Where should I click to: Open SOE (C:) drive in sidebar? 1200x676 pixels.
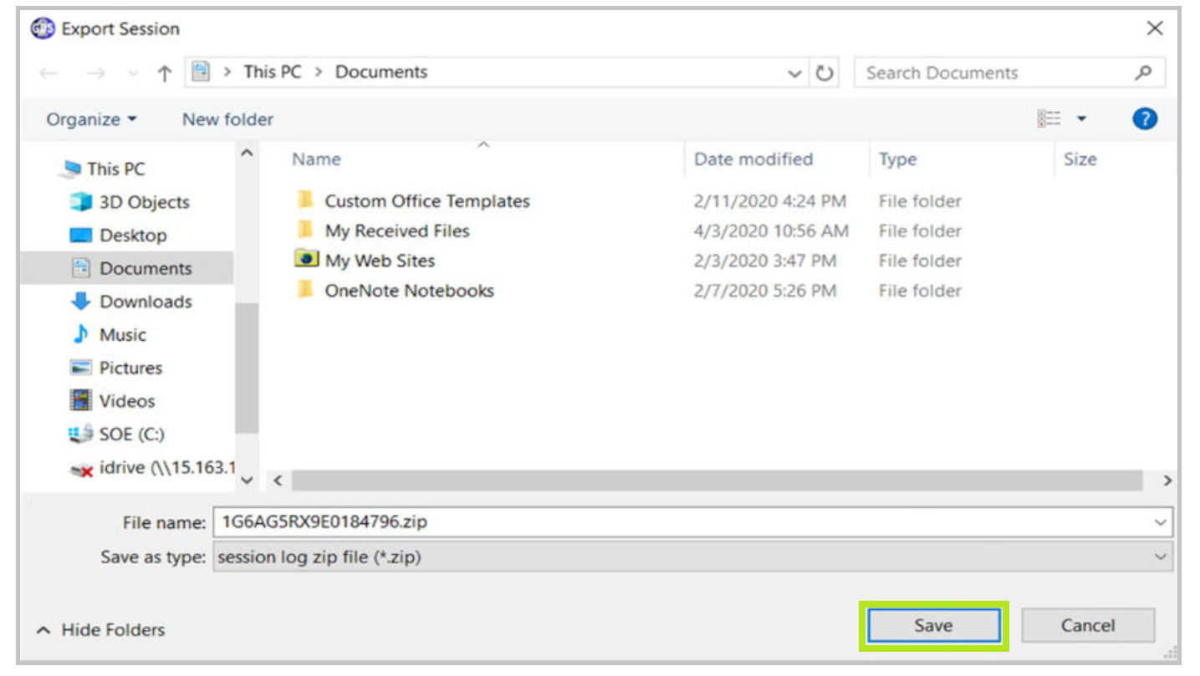click(x=131, y=435)
